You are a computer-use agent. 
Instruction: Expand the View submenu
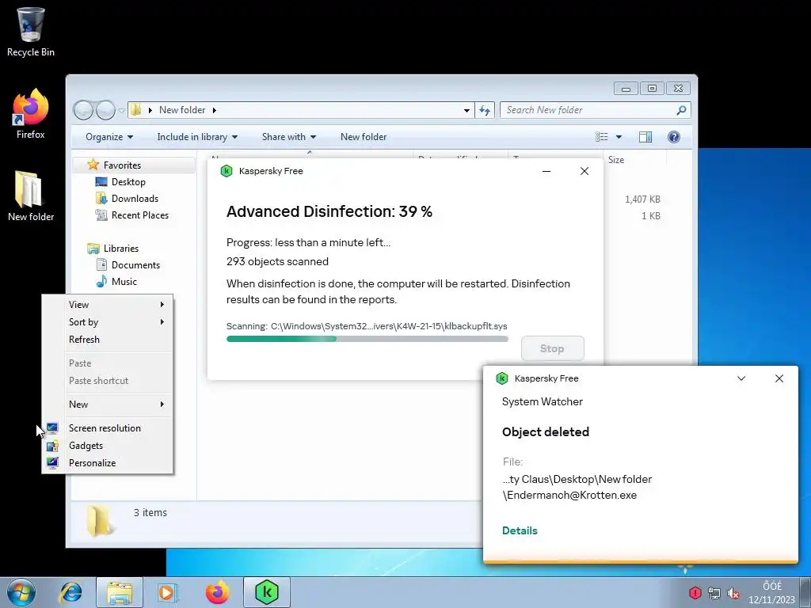tap(107, 305)
